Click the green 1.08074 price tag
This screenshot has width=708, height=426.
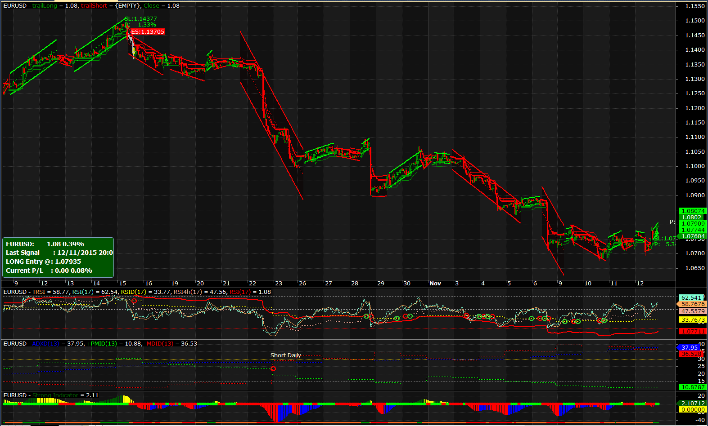(x=693, y=211)
